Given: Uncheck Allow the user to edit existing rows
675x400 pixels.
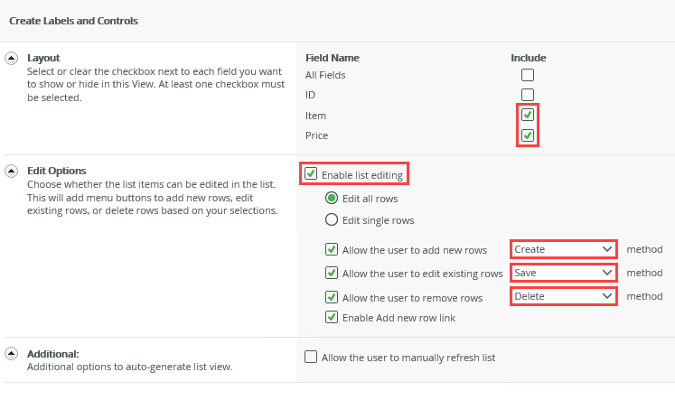Looking at the screenshot, I should point(331,274).
